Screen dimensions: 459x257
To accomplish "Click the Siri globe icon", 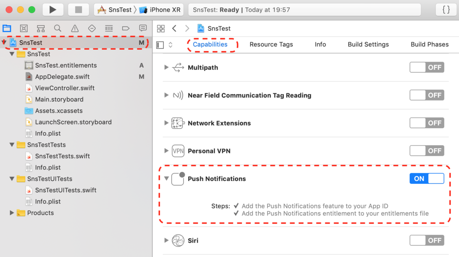I will (x=178, y=240).
